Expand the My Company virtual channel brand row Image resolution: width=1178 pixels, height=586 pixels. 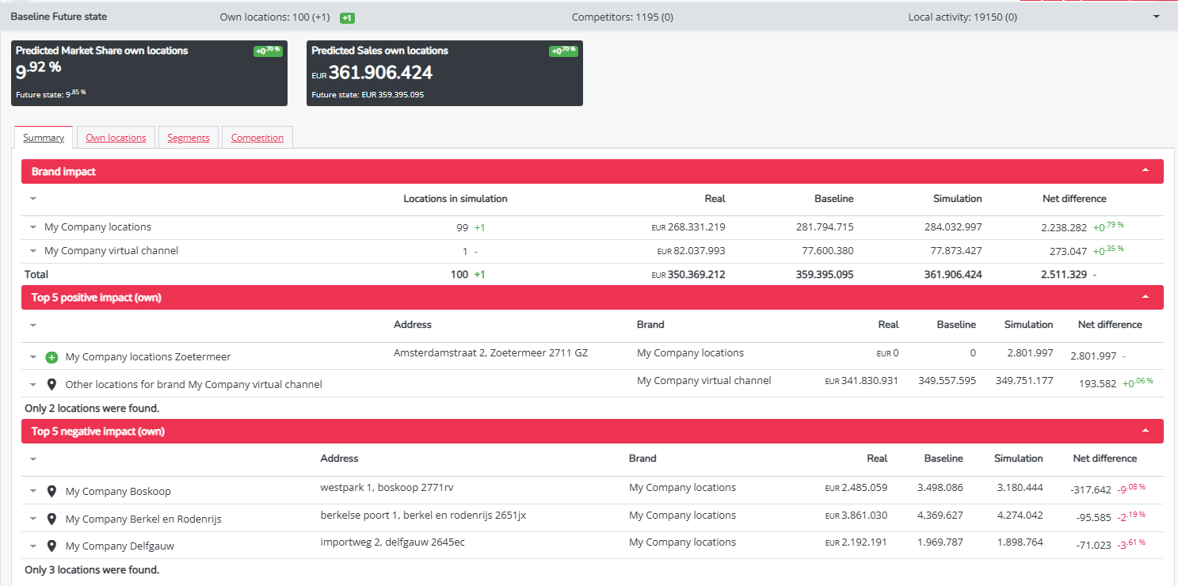33,251
